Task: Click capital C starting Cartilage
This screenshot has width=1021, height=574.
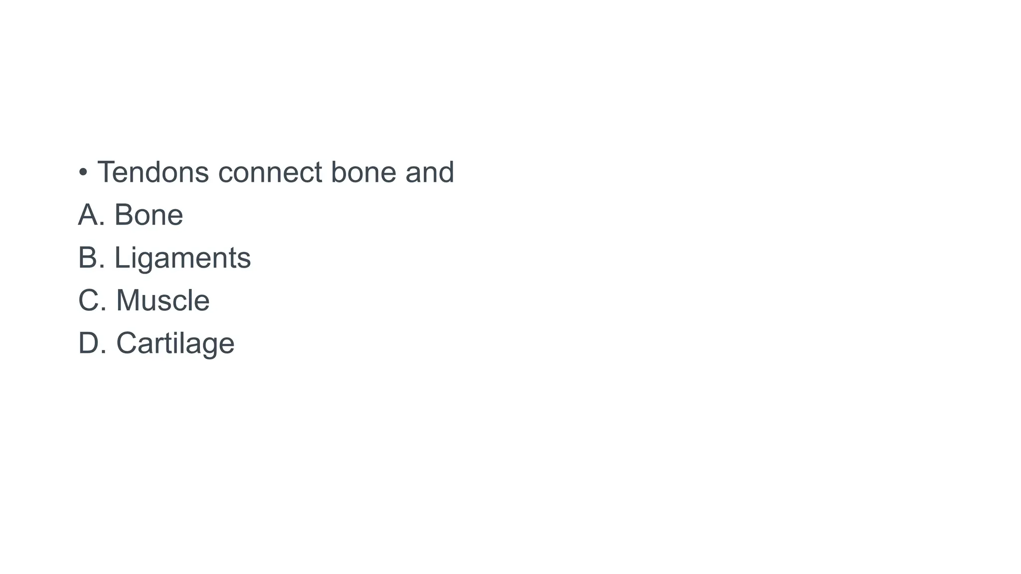Action: [x=127, y=343]
